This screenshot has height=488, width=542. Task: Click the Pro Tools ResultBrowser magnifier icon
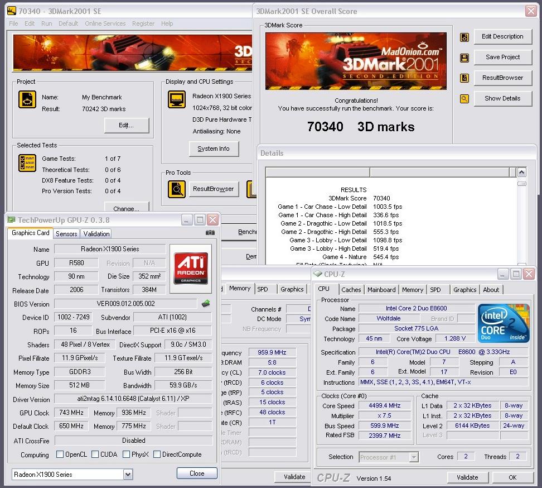pos(177,189)
